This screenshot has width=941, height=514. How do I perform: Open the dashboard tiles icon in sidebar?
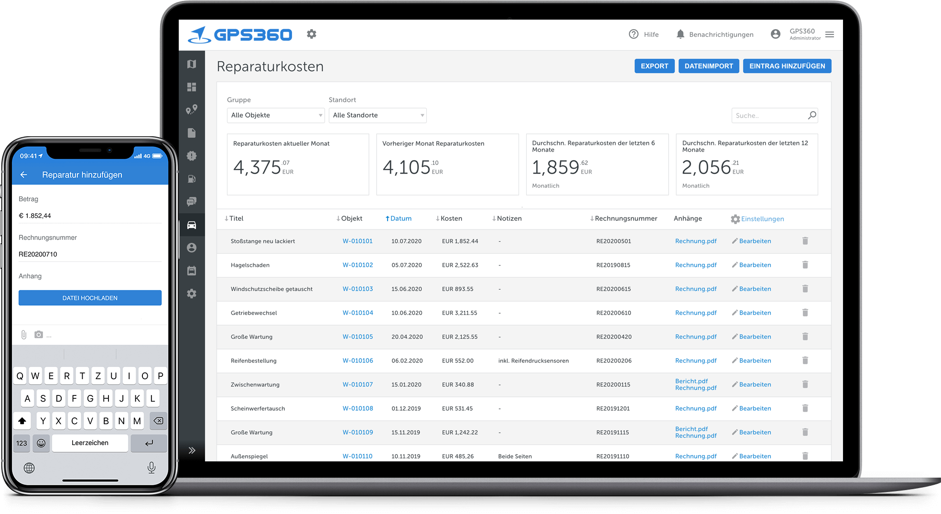pos(192,87)
